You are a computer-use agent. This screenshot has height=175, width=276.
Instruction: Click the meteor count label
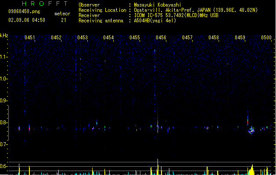click(x=62, y=14)
